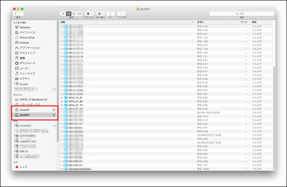This screenshot has height=187, width=287.
Task: Click the eject icon beside photo01
Action: (54, 115)
